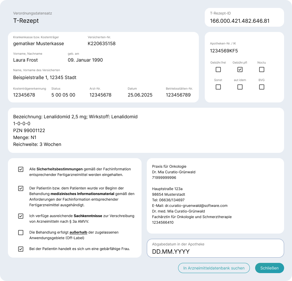Click the Apotheken-Nr. value 1234569KF5
Viewport: 292px width, 281px height.
[x=224, y=51]
